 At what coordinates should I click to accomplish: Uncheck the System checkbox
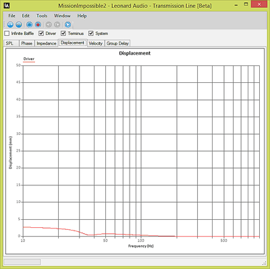[90, 34]
